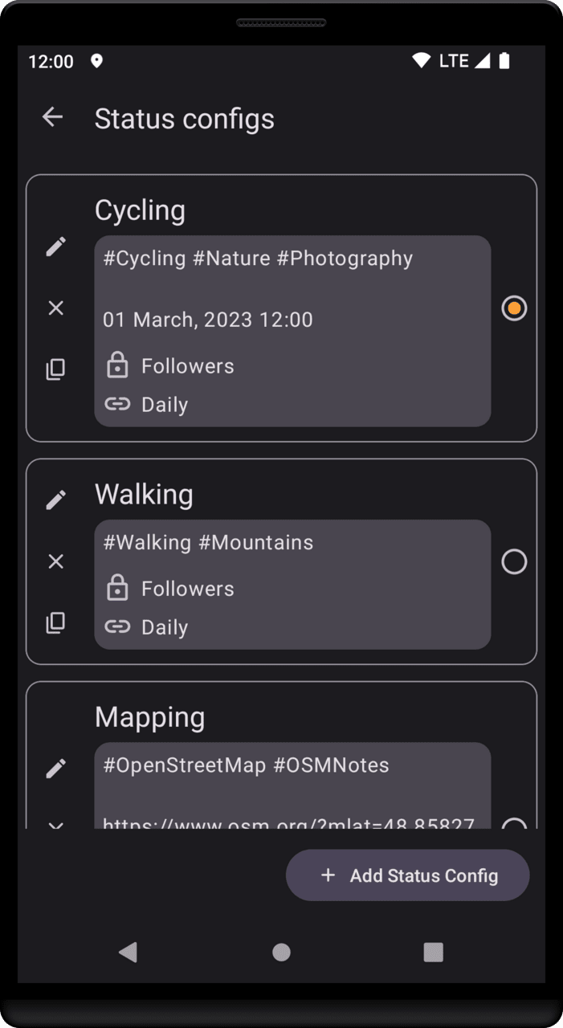Viewport: 563px width, 1028px height.
Task: Edit the Walking status config
Action: point(55,500)
